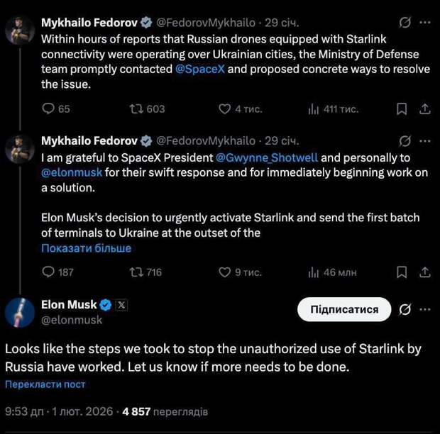Viewport: 440px width, 434px height.
Task: Bookmark the first Fedorov post
Action: point(402,108)
